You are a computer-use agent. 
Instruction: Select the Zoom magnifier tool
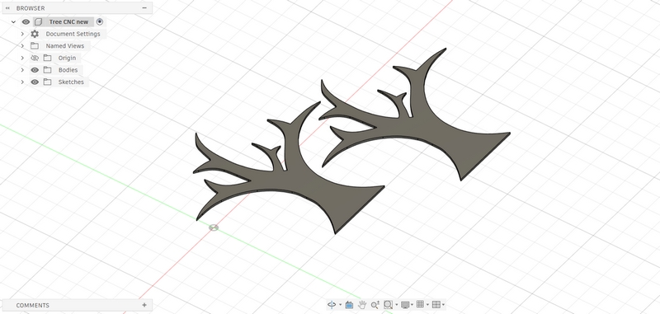coord(375,305)
